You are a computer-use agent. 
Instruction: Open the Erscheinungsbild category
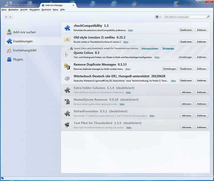pos(25,50)
